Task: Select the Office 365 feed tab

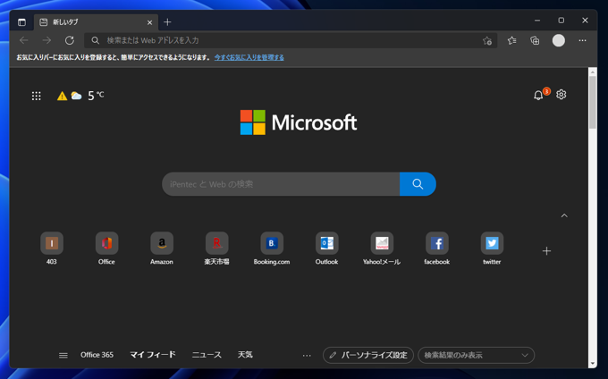Action: [97, 355]
